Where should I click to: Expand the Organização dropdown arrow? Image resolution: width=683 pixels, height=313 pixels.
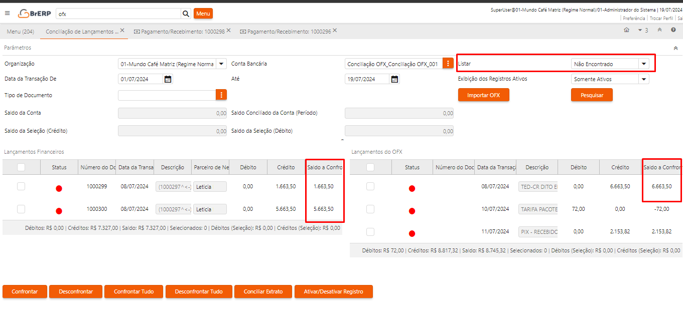point(221,64)
